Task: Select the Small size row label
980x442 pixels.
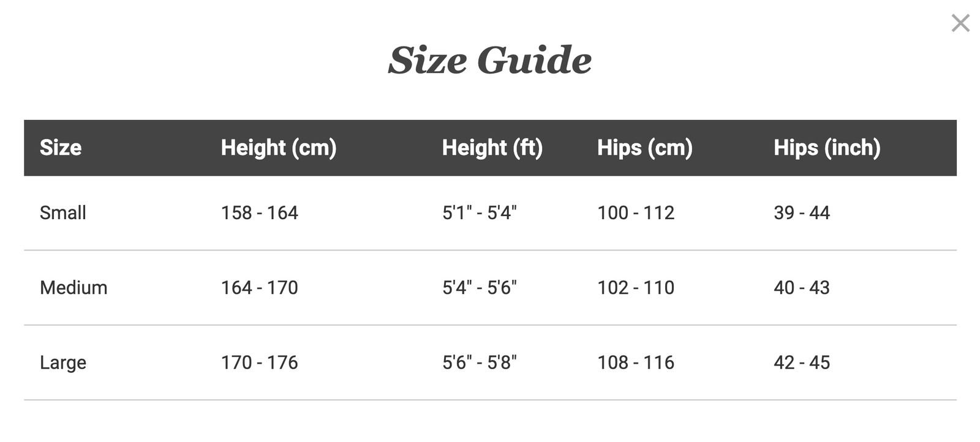Action: click(63, 212)
